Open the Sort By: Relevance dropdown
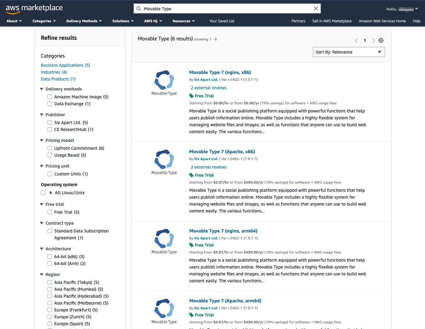 point(348,52)
